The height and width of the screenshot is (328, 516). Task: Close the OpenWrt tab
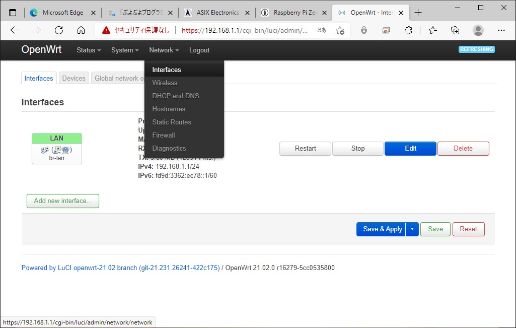click(401, 13)
